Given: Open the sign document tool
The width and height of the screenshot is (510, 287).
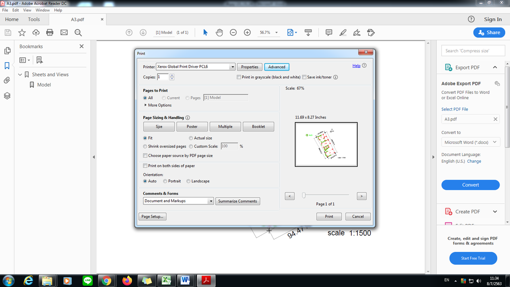Looking at the screenshot, I should click(x=357, y=33).
